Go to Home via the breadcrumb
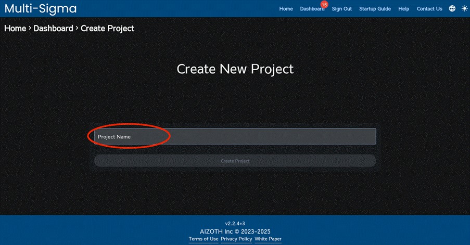This screenshot has height=245, width=470. [15, 28]
